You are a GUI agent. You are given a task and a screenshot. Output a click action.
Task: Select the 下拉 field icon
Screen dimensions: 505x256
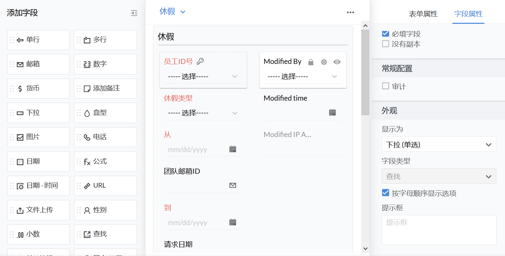pos(20,113)
